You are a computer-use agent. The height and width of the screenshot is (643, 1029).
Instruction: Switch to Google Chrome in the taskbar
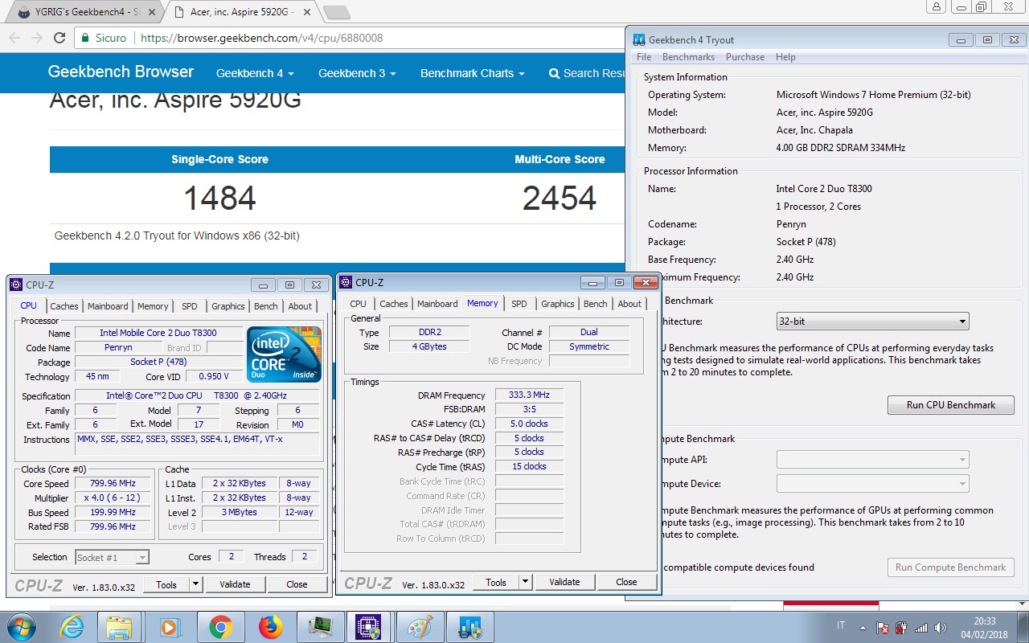[220, 627]
